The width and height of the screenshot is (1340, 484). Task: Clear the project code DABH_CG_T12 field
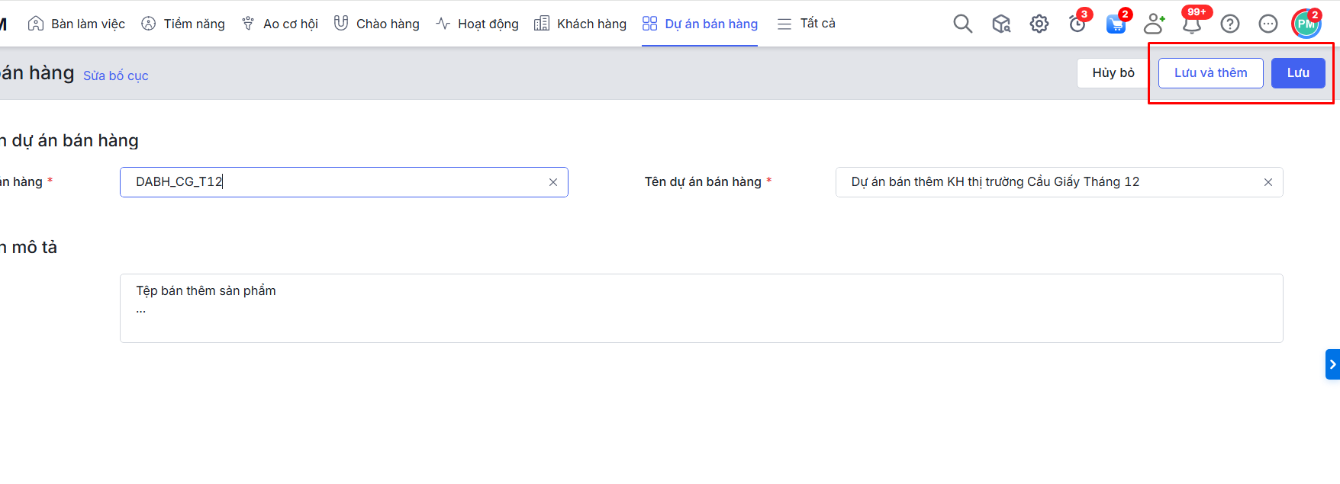click(553, 182)
